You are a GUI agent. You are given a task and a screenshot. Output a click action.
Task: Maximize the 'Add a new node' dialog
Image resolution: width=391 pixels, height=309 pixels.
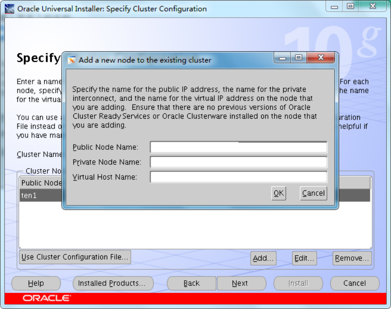(x=298, y=58)
